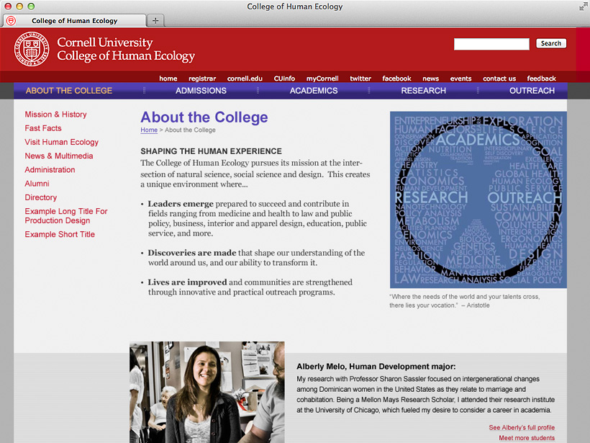This screenshot has height=443, width=590.
Task: Go to cornell.edu link
Action: coord(245,79)
